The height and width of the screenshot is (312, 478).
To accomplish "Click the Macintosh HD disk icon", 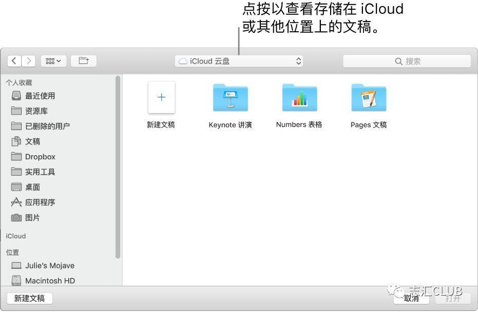I will [16, 280].
